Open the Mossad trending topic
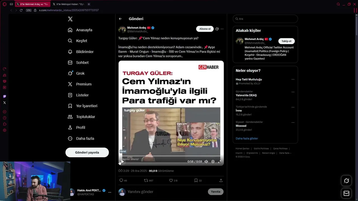The height and width of the screenshot is (201, 358). 241,126
